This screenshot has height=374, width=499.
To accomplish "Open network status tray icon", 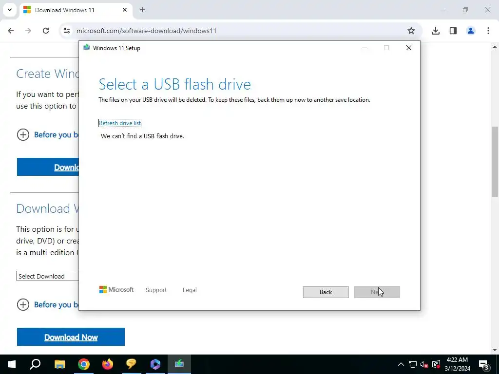I will click(413, 364).
